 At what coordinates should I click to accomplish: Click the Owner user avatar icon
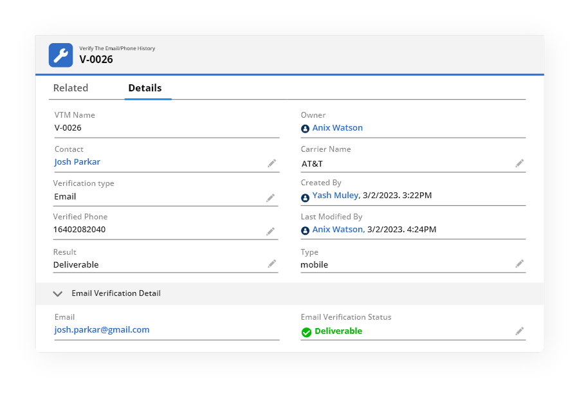[306, 129]
